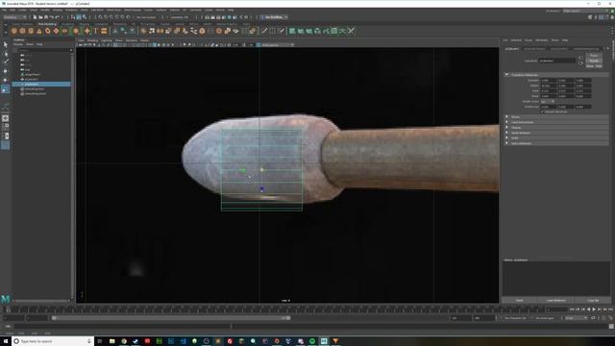The width and height of the screenshot is (615, 346).
Task: Toggle Select by Component Type mode
Action: point(85,17)
